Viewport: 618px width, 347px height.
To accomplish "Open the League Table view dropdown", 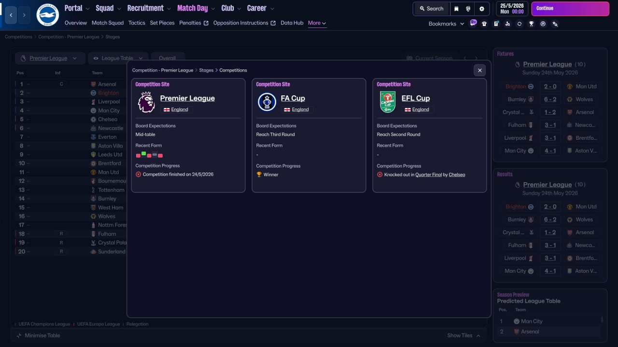I will click(x=118, y=58).
